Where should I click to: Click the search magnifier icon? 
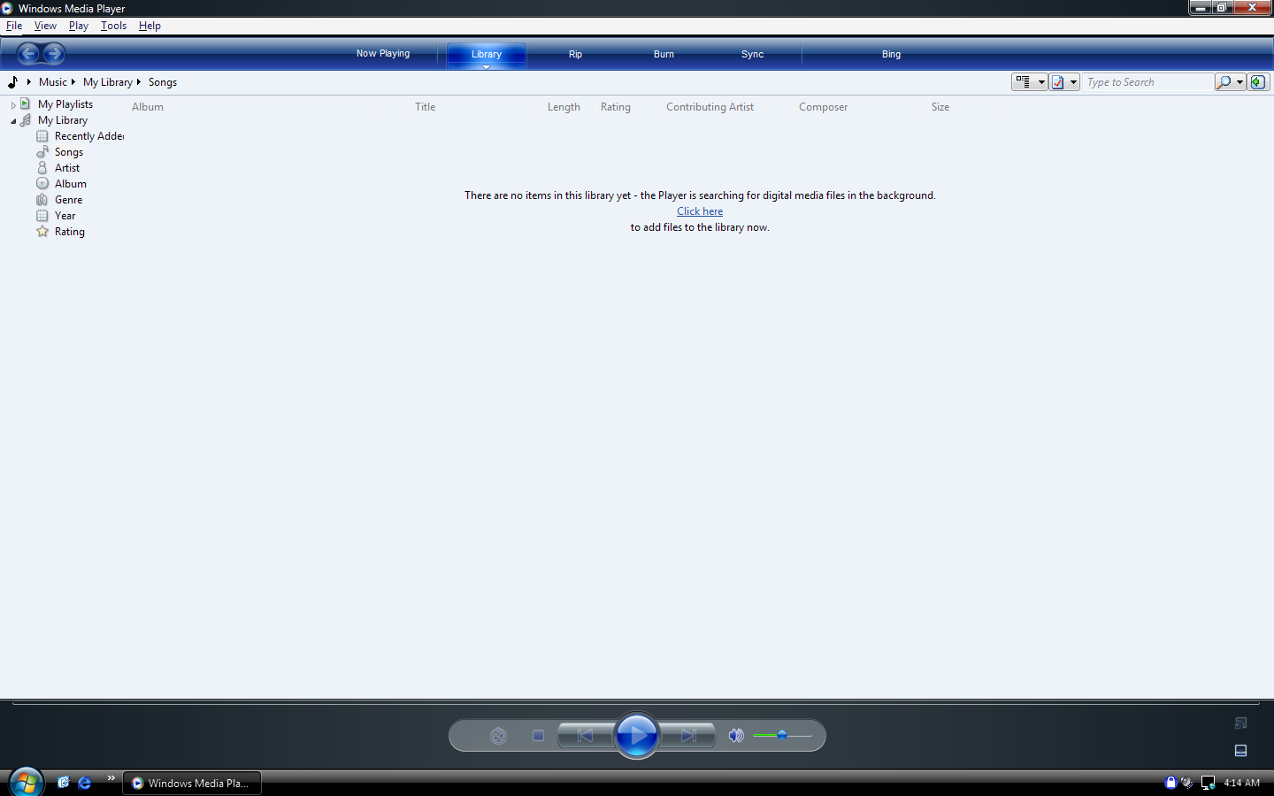[x=1224, y=82]
